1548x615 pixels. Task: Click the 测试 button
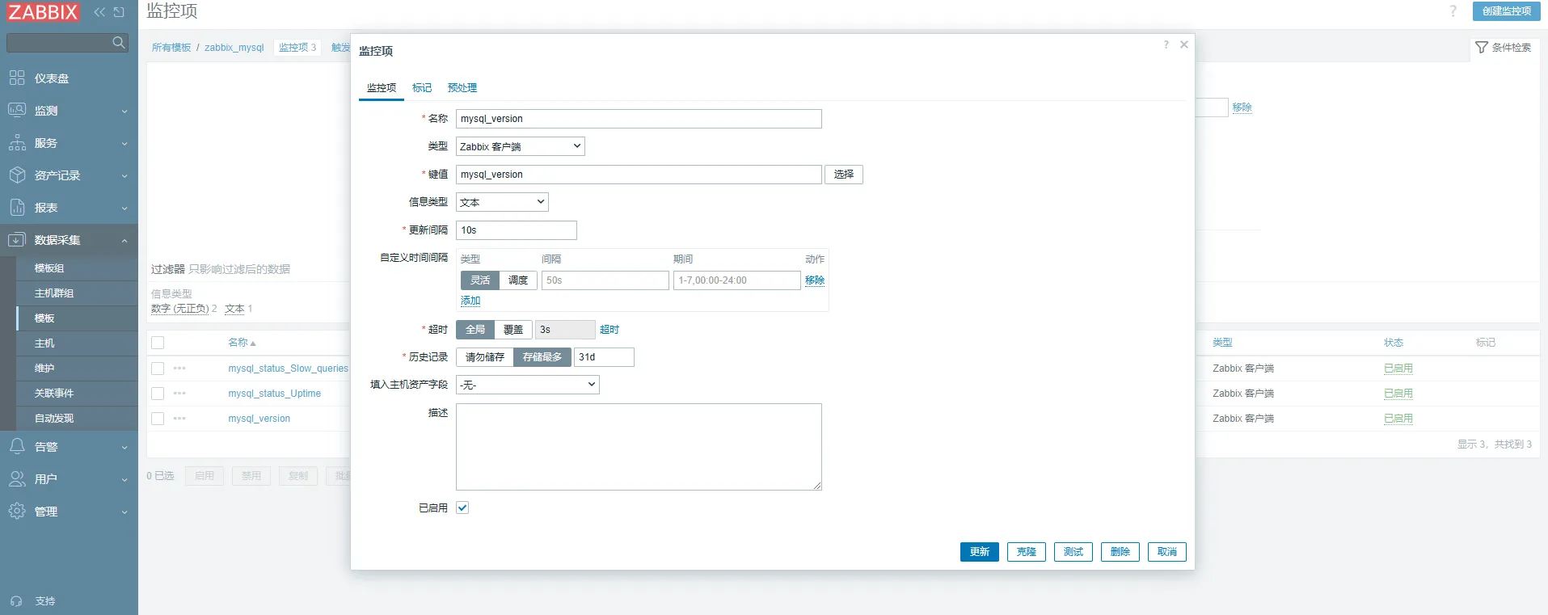[1073, 552]
